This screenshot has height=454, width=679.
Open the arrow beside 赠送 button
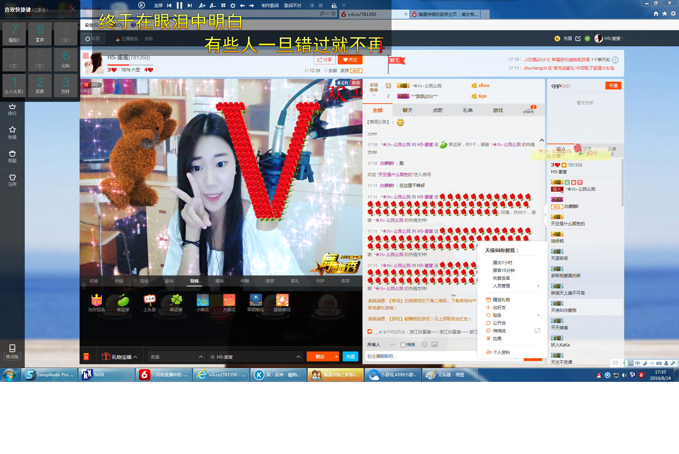336,356
